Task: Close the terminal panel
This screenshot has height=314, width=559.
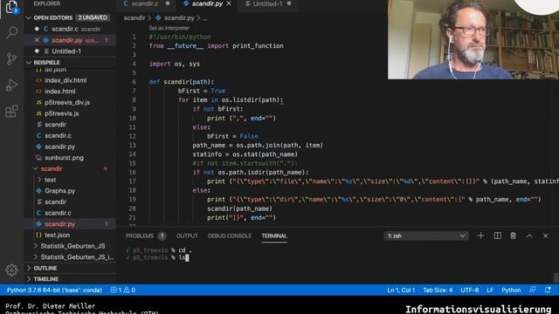Action: pyautogui.click(x=545, y=235)
